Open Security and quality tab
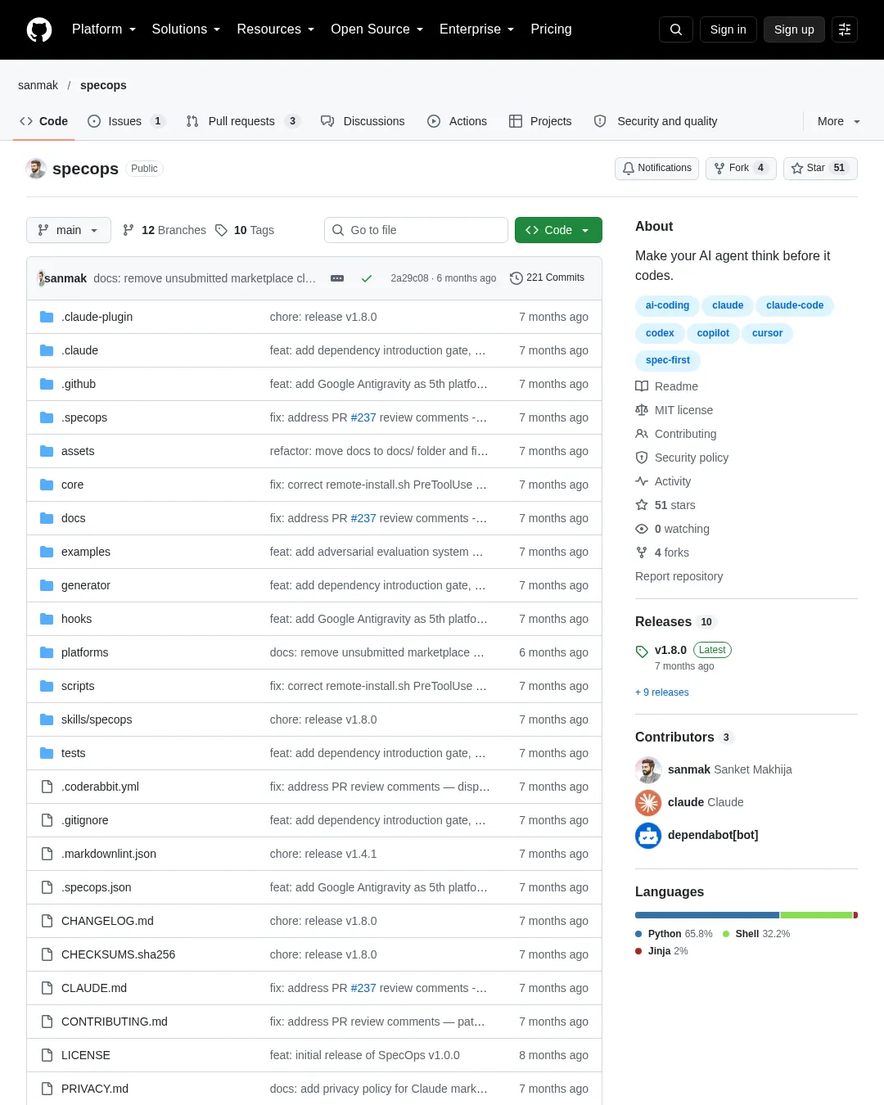884x1105 pixels. click(x=656, y=121)
